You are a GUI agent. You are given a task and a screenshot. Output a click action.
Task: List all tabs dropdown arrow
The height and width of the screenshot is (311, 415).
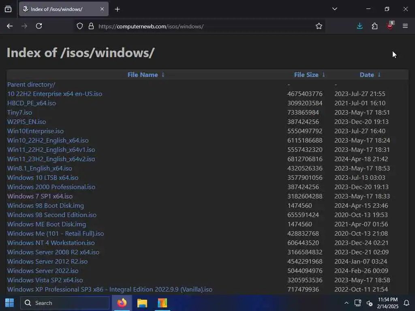coord(335,9)
